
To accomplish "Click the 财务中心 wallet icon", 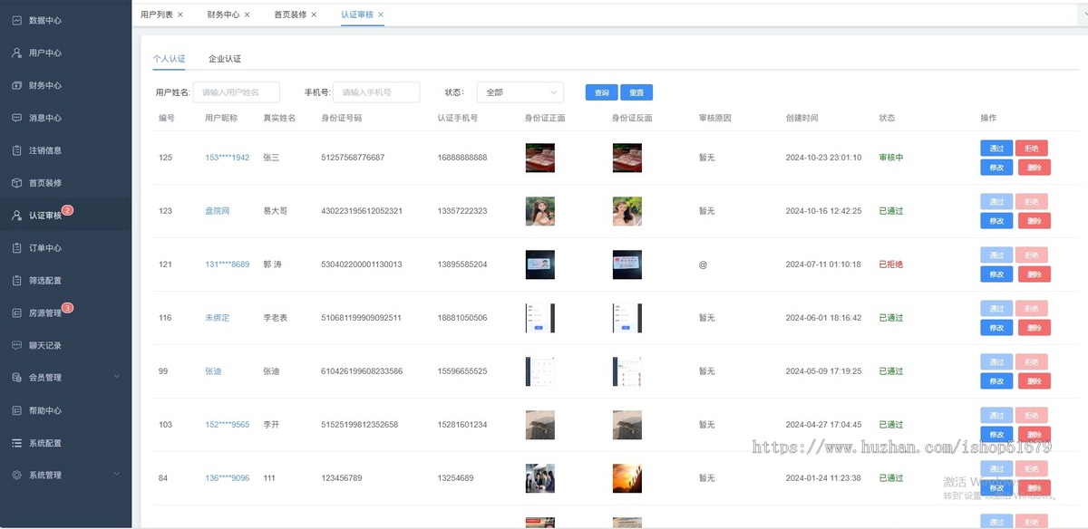I will click(x=16, y=85).
